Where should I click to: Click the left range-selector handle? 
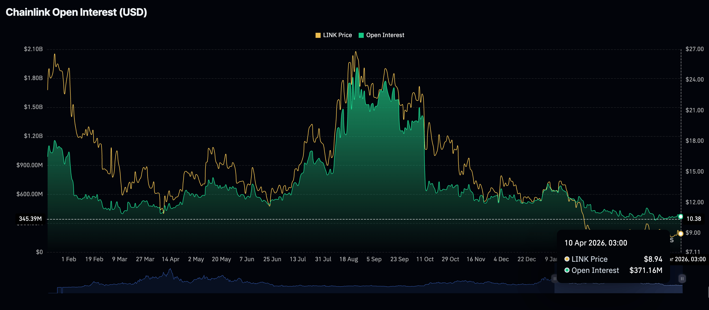coord(555,278)
